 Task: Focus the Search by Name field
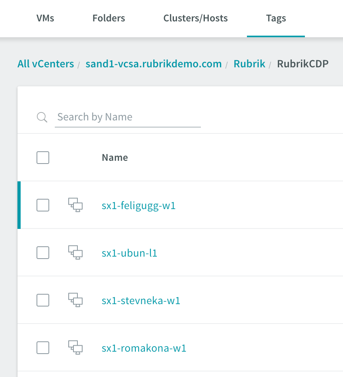tap(128, 117)
